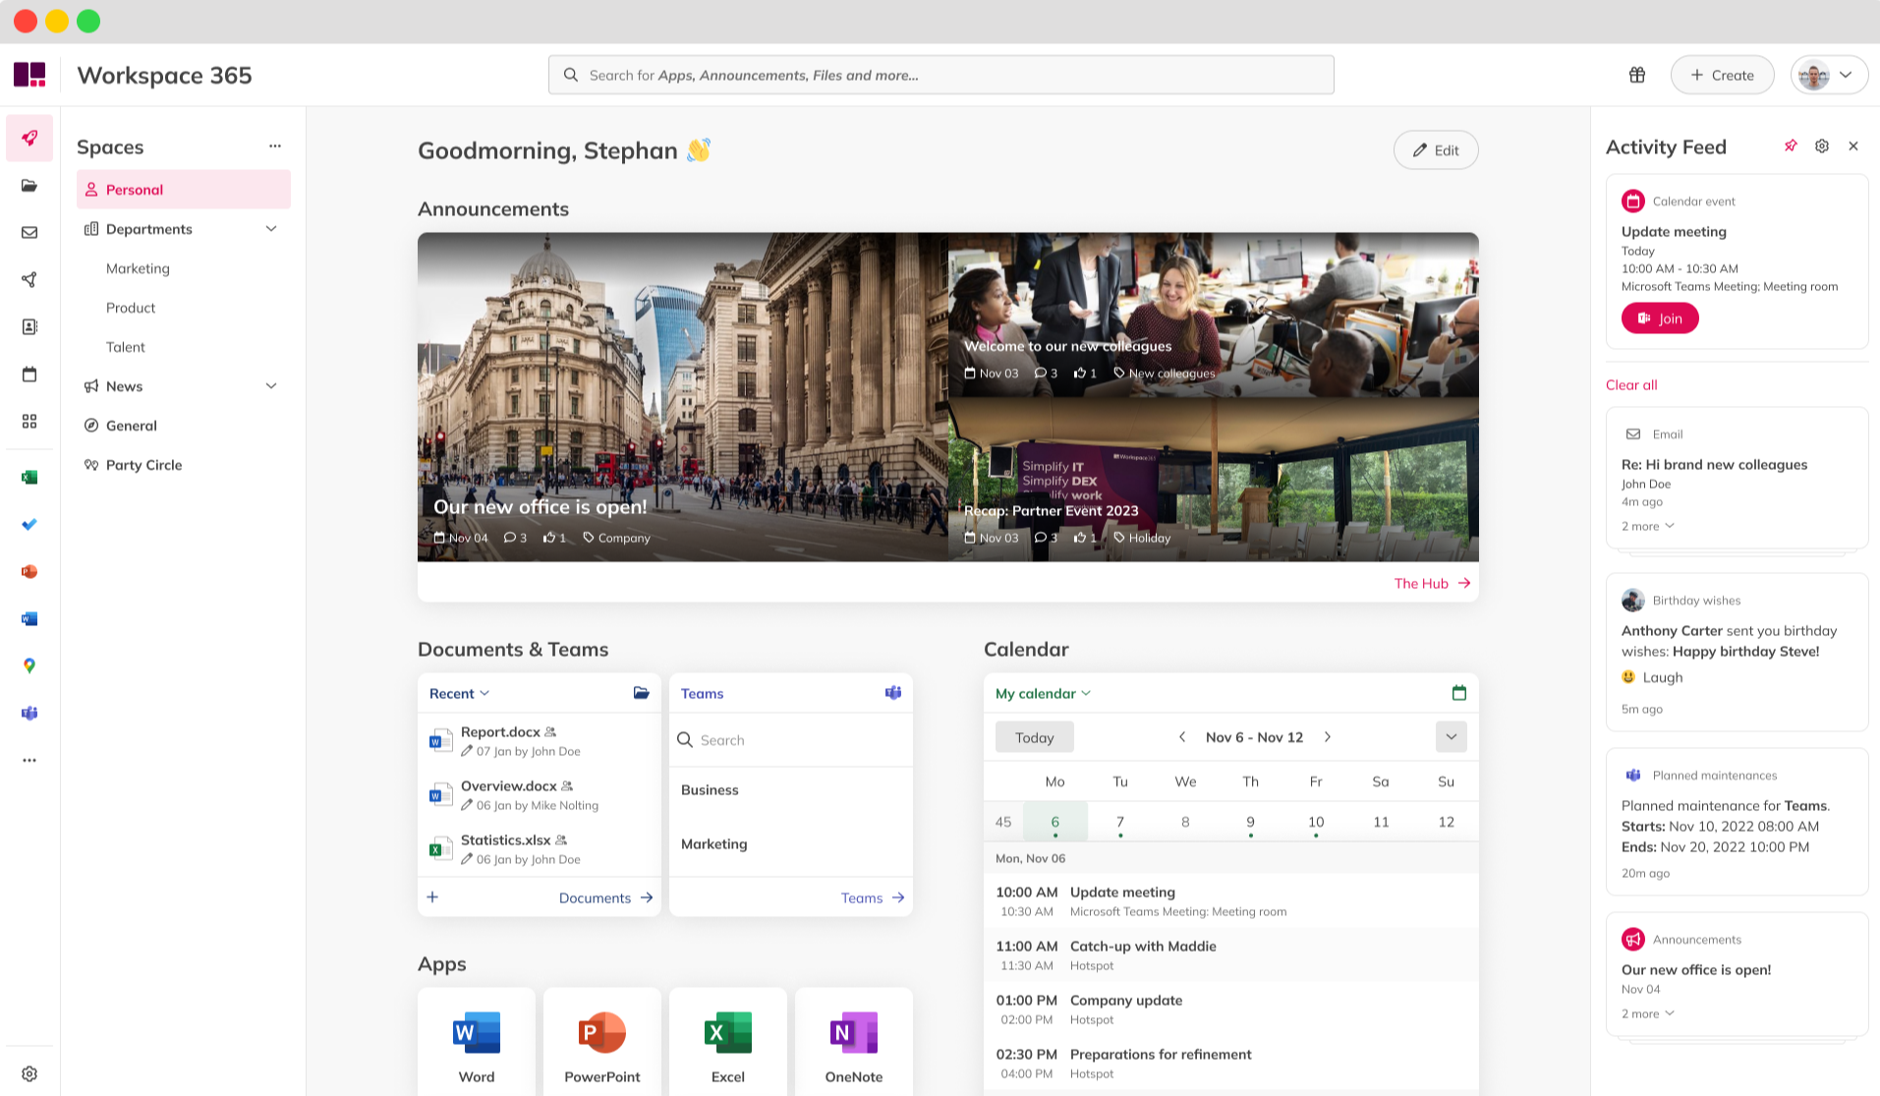Select Talent department space
This screenshot has width=1880, height=1096.
(x=126, y=346)
